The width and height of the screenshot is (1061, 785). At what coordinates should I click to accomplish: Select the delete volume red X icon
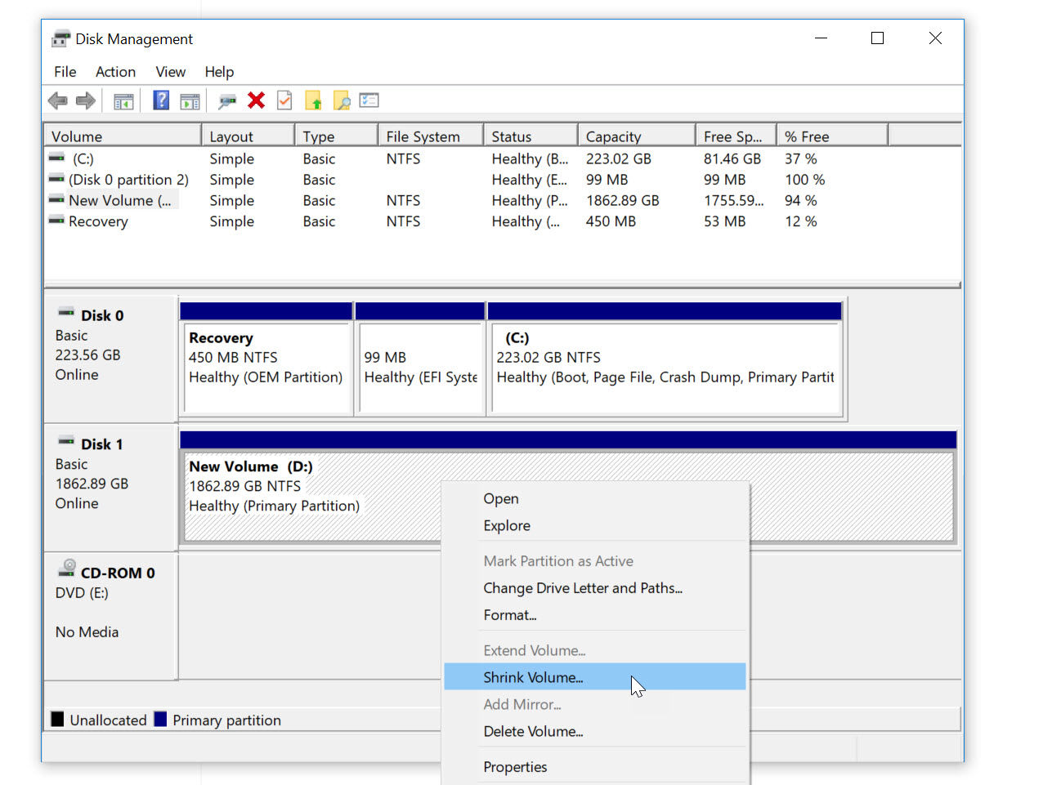coord(256,100)
